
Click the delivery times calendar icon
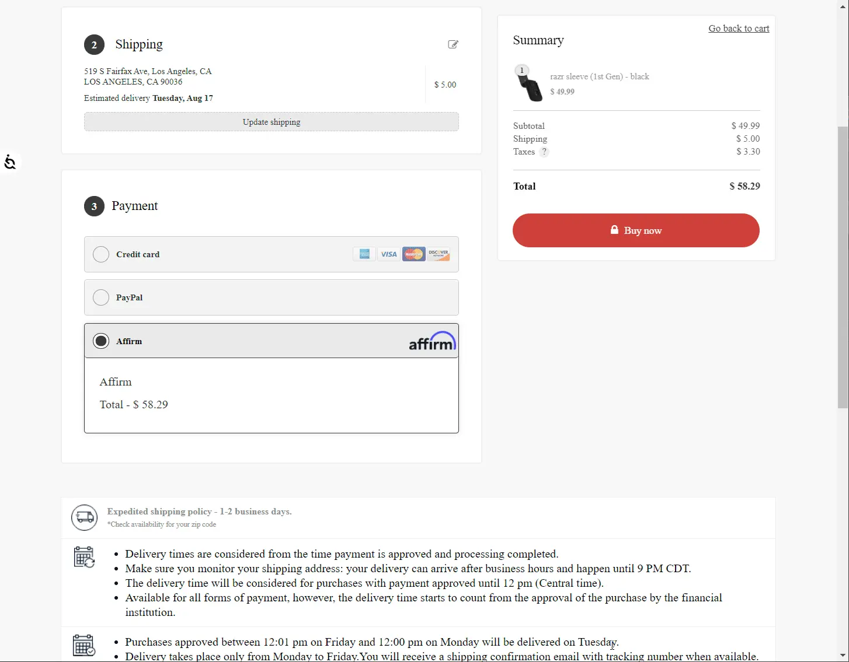[84, 557]
